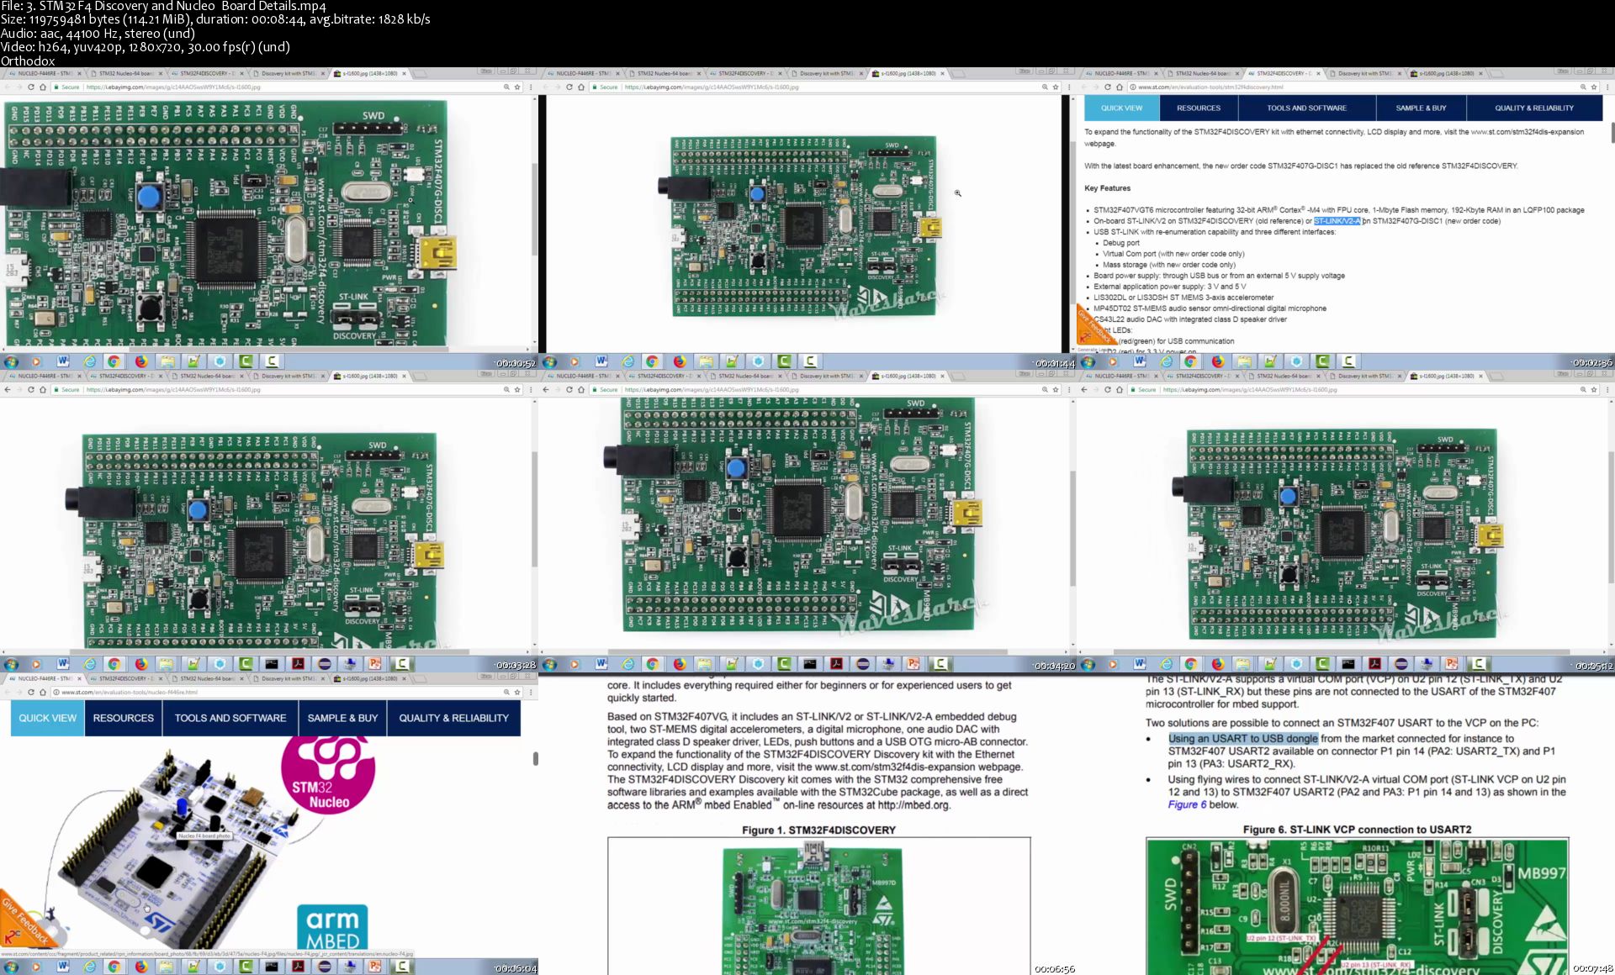Open Camtasia recorder icon at end of 00:06:04 taskbar
This screenshot has height=975, width=1615.
click(402, 967)
